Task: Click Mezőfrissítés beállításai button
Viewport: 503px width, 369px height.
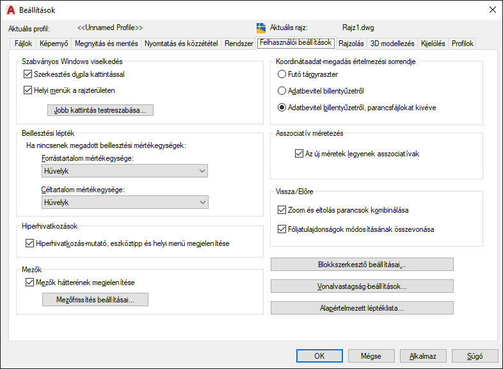Action: coord(95,299)
